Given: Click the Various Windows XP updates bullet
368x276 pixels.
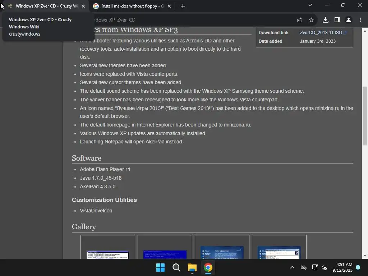Looking at the screenshot, I should point(143,133).
